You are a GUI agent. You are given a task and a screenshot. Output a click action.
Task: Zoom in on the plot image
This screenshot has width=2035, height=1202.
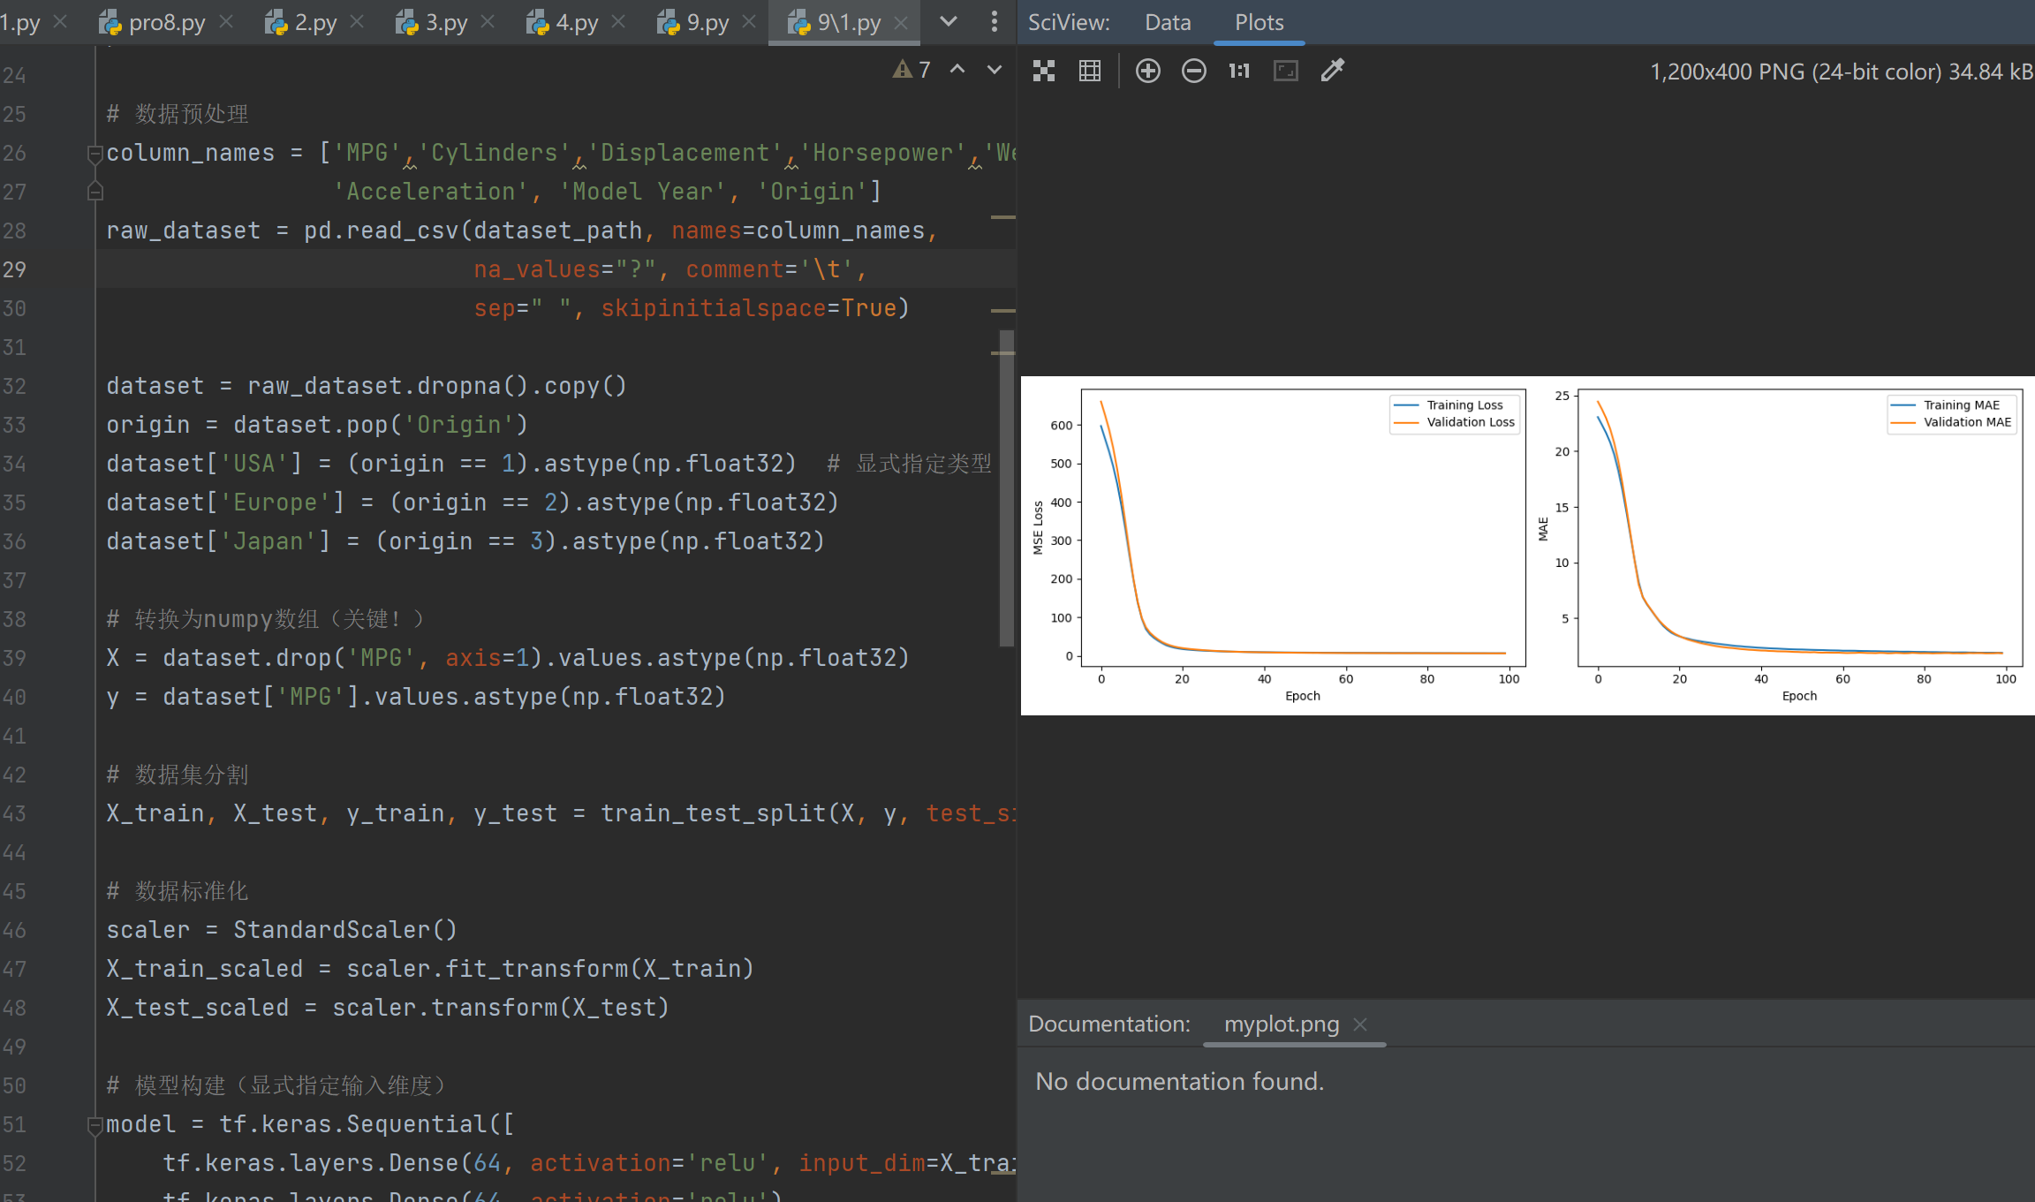pos(1147,71)
